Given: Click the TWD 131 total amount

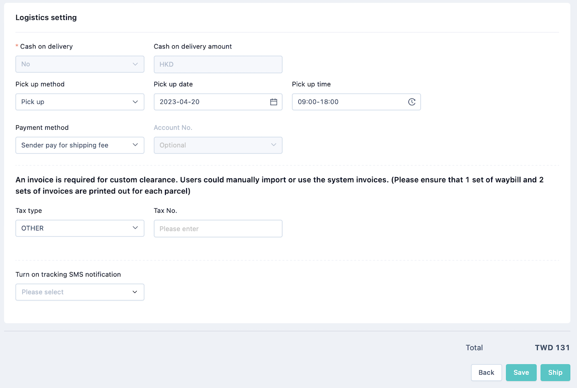Looking at the screenshot, I should (x=552, y=348).
